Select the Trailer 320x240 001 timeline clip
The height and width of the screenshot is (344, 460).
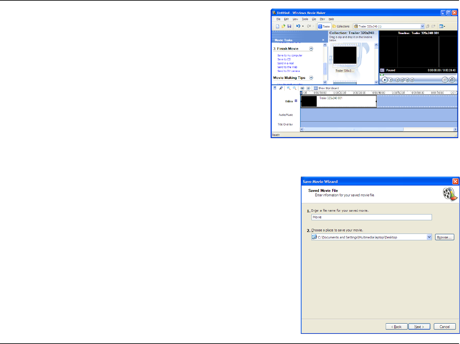[x=339, y=101]
